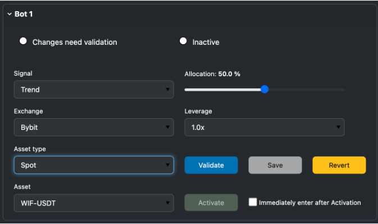The height and width of the screenshot is (224, 378).
Task: Click the Validate button
Action: click(211, 165)
